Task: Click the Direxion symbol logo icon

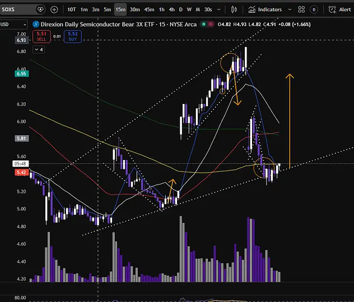Action: click(36, 24)
